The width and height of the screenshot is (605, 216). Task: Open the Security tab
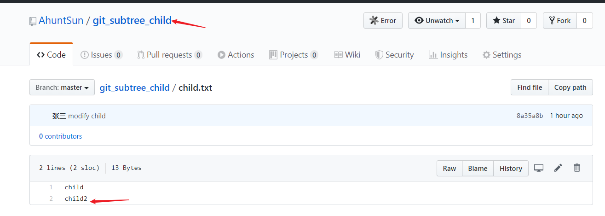(x=395, y=55)
